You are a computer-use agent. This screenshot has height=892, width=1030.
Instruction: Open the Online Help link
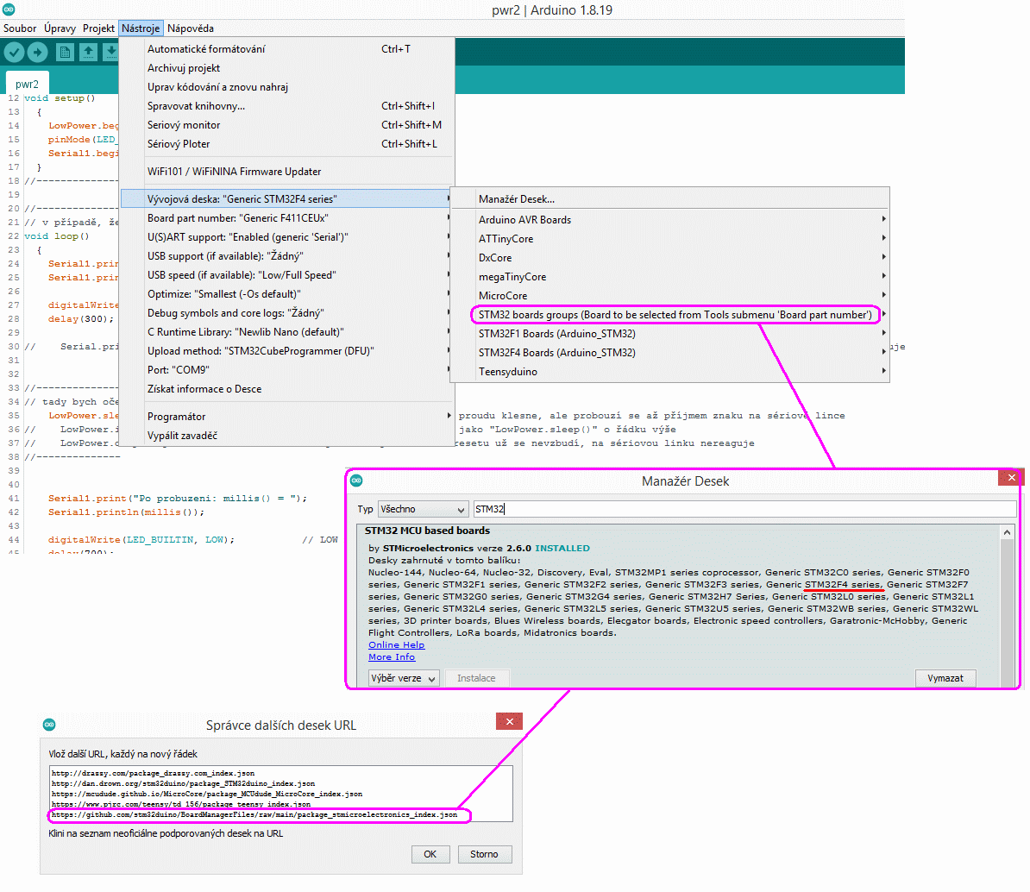point(396,644)
